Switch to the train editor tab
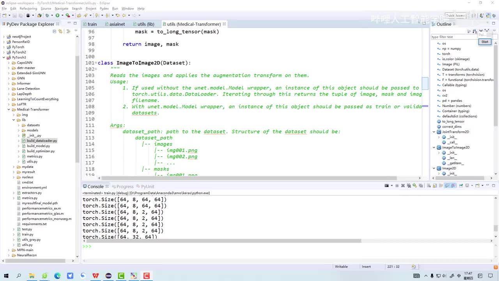This screenshot has width=499, height=281. (x=90, y=24)
